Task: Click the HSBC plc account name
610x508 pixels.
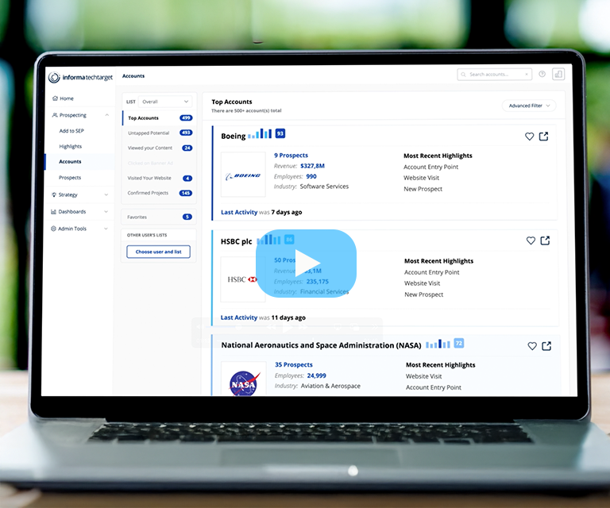Action: coord(237,241)
